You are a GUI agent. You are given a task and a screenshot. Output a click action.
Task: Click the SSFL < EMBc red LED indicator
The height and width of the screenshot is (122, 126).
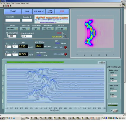point(65,47)
